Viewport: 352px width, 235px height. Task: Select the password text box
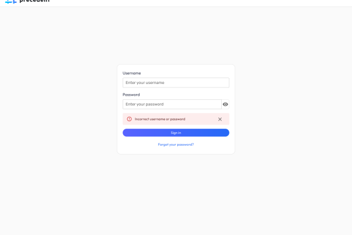(x=172, y=104)
